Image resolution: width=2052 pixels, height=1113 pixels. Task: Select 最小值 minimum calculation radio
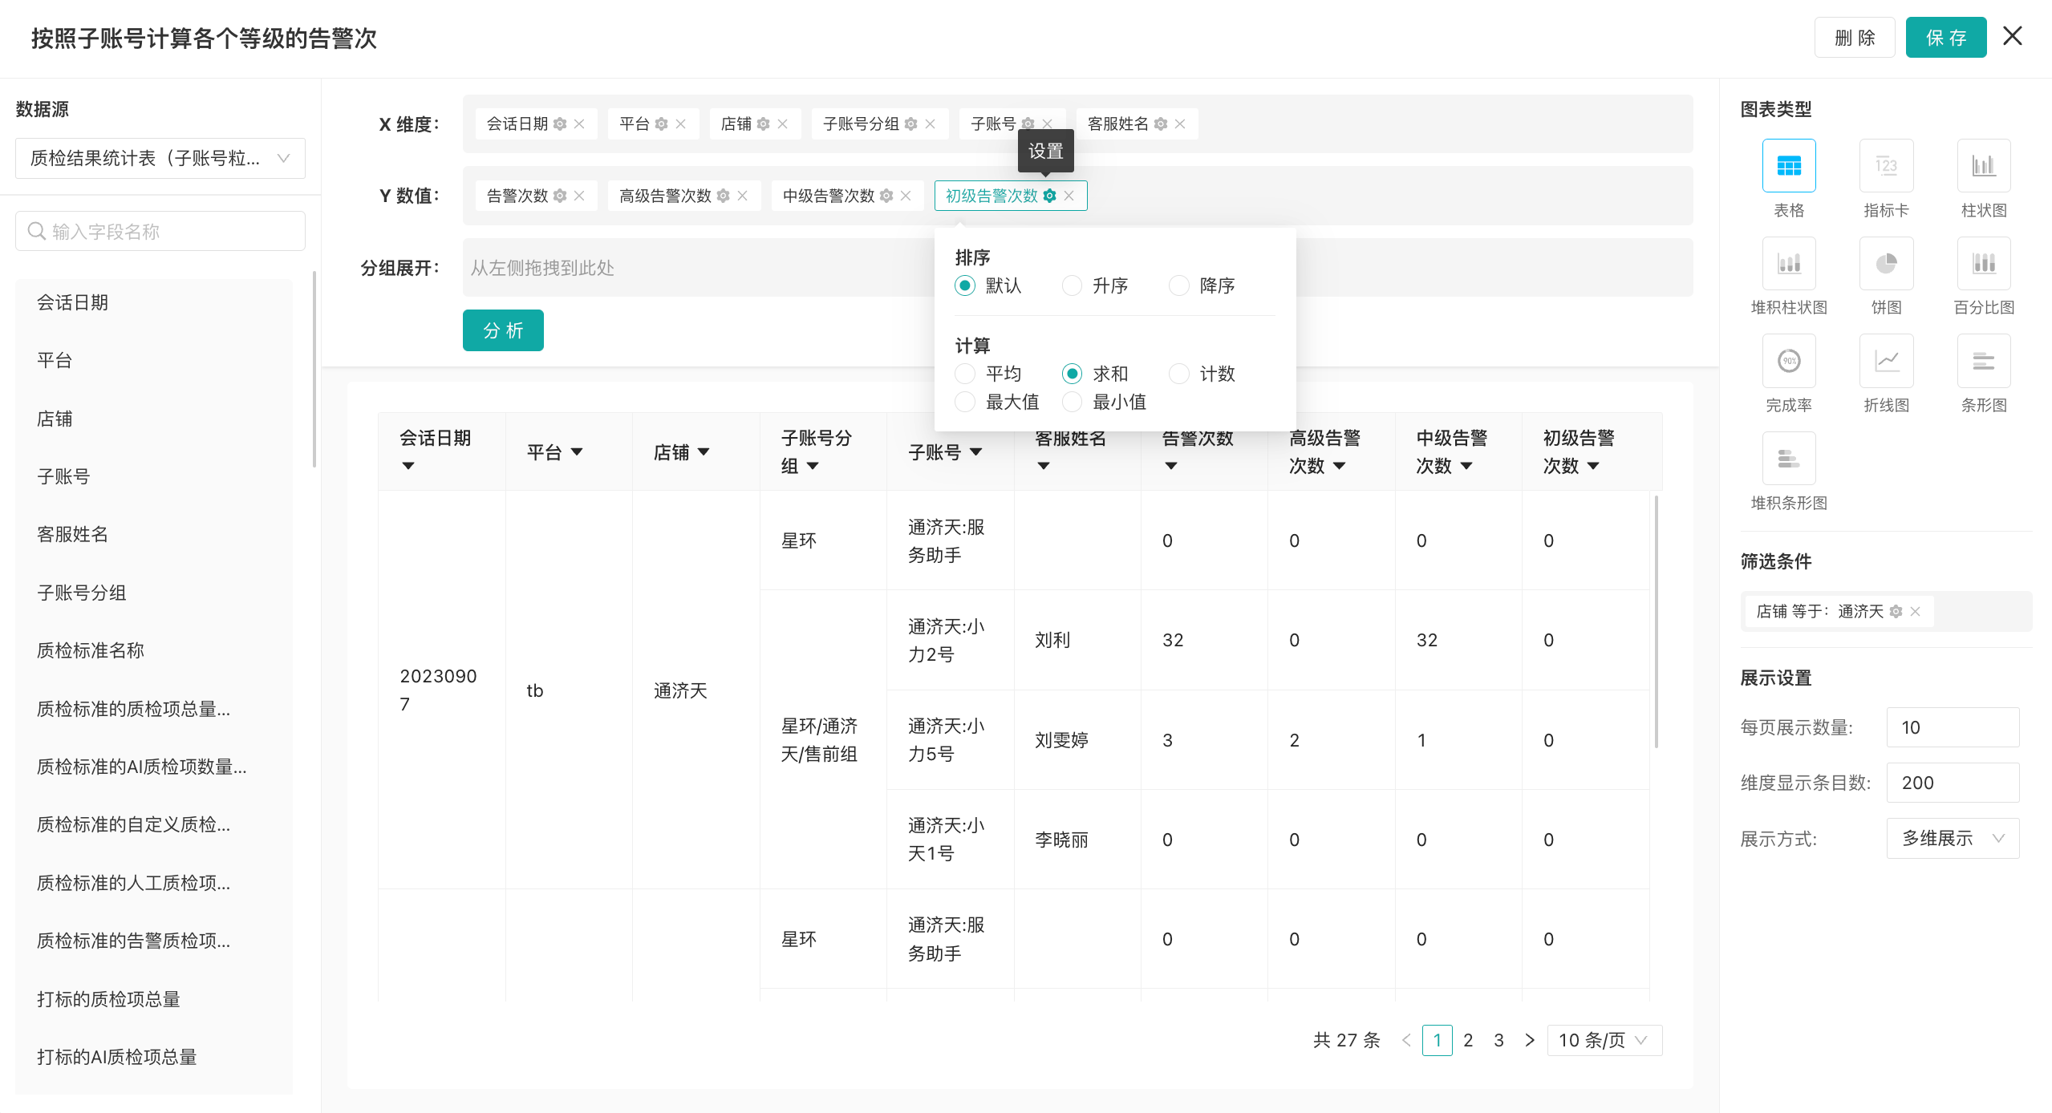[1072, 402]
